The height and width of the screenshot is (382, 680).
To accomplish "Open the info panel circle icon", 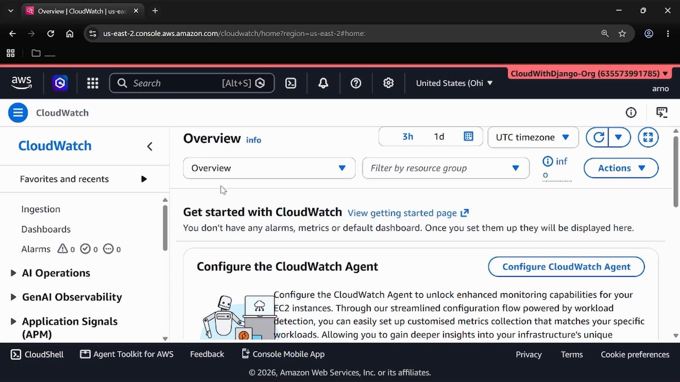I will tap(631, 113).
